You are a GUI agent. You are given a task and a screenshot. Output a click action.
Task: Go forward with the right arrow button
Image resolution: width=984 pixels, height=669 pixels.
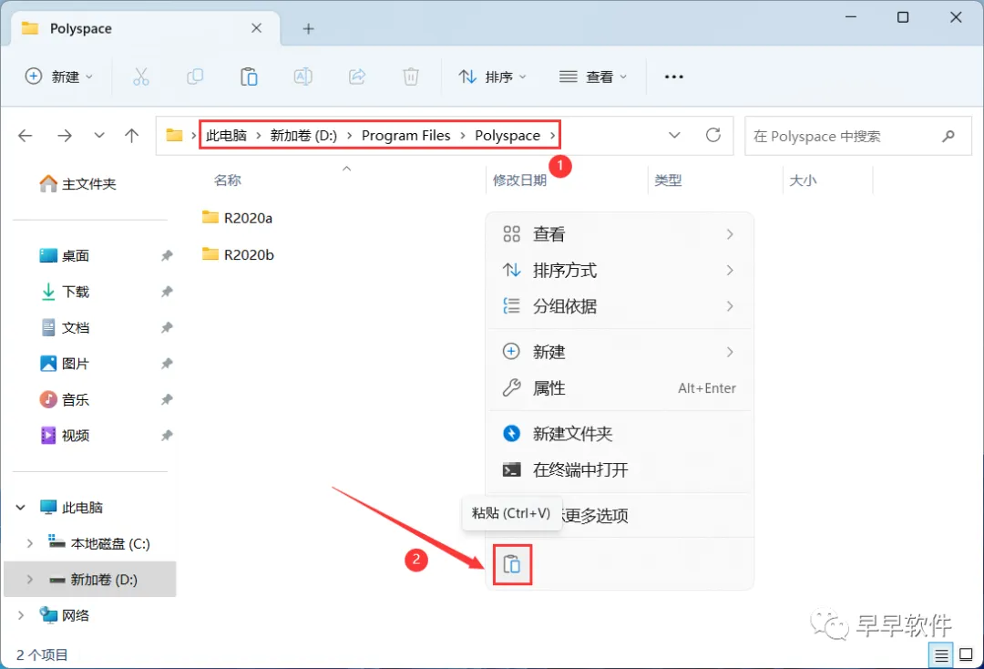click(65, 136)
